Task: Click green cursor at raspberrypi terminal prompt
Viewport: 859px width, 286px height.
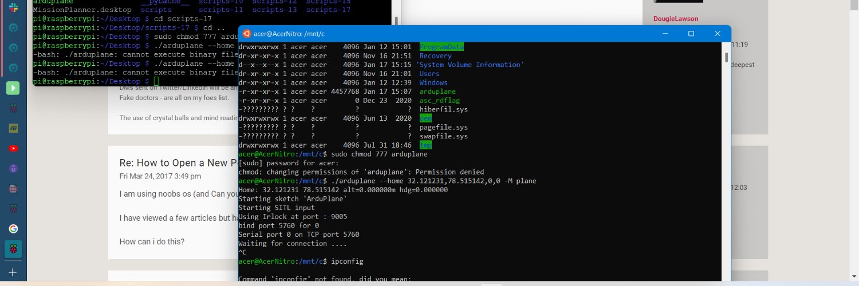Action: click(x=156, y=81)
